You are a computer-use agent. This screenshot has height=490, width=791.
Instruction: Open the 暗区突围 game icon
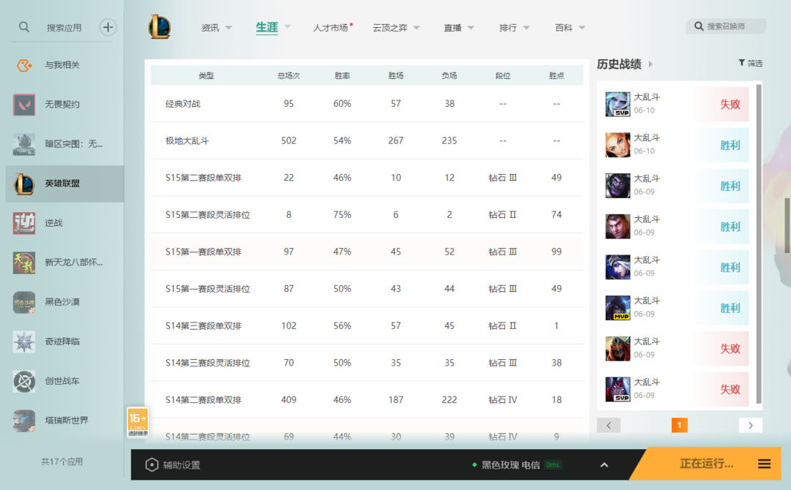click(24, 144)
